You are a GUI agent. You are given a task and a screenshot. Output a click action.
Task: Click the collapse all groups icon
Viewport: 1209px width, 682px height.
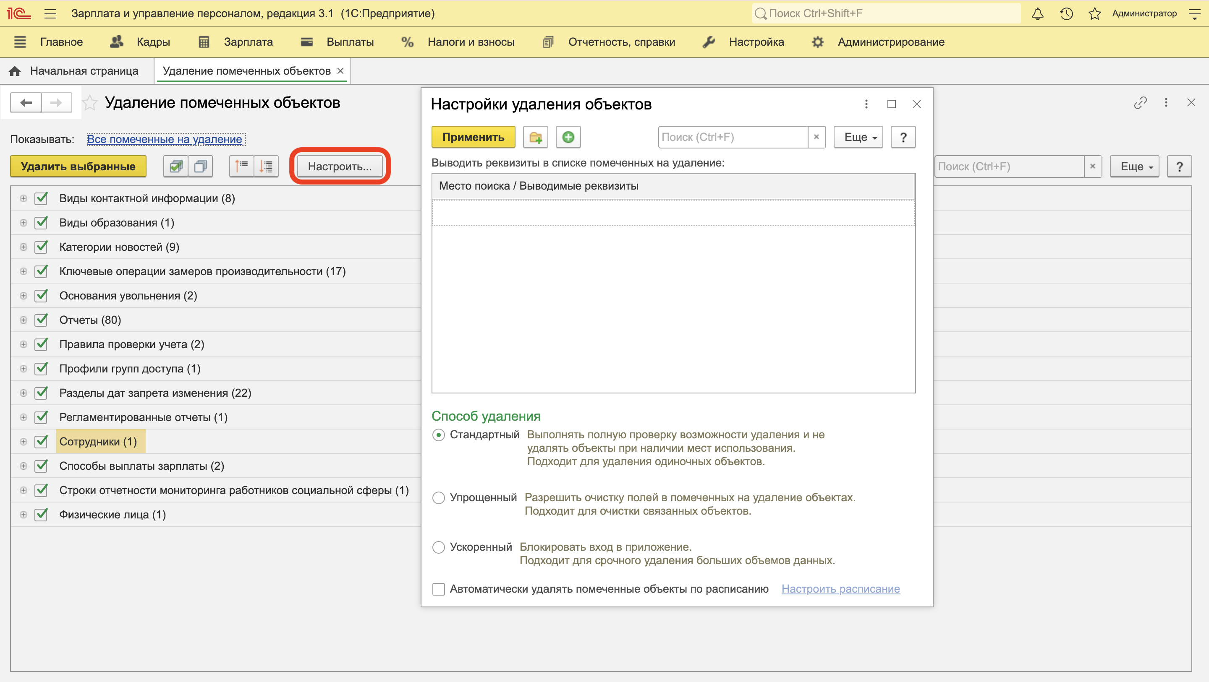[x=242, y=167]
